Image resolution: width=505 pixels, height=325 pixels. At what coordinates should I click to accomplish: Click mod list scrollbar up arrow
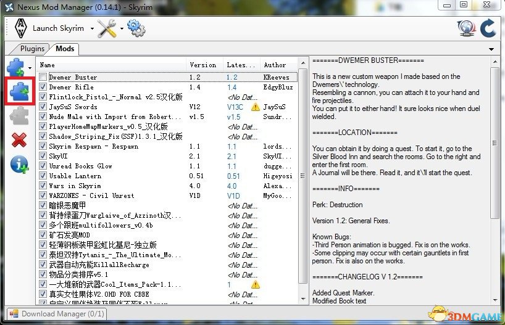click(303, 63)
